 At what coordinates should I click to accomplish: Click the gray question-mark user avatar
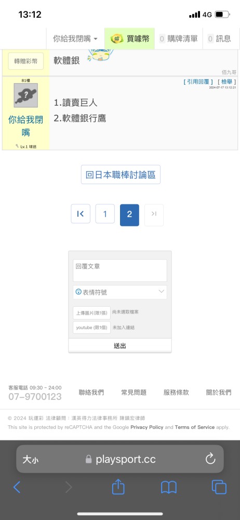26,96
